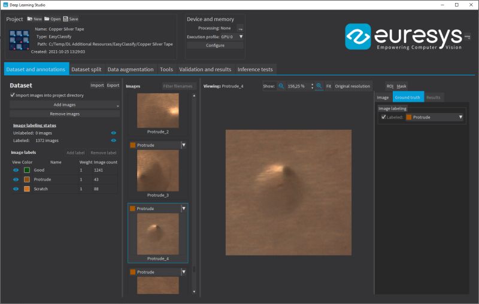Click the Fit zoom button
This screenshot has height=304, width=479.
coord(328,86)
